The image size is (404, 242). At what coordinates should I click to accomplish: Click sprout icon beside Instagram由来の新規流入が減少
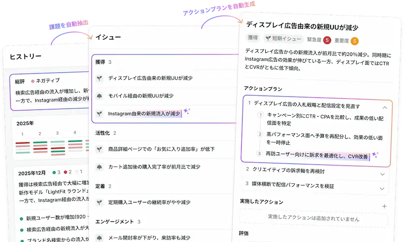(x=100, y=113)
